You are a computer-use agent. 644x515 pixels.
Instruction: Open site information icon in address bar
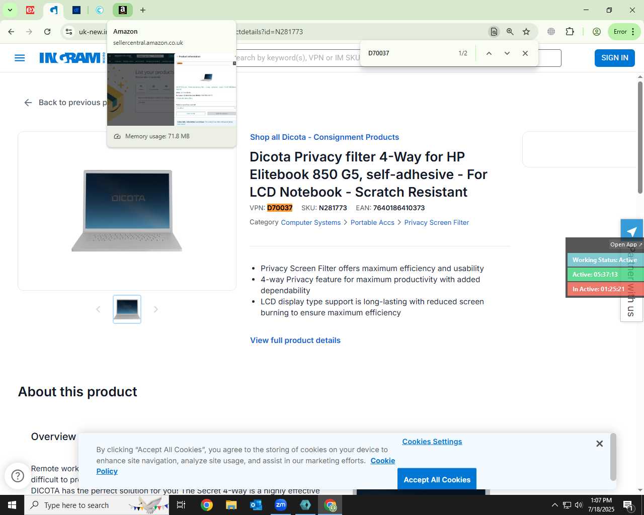tap(69, 32)
